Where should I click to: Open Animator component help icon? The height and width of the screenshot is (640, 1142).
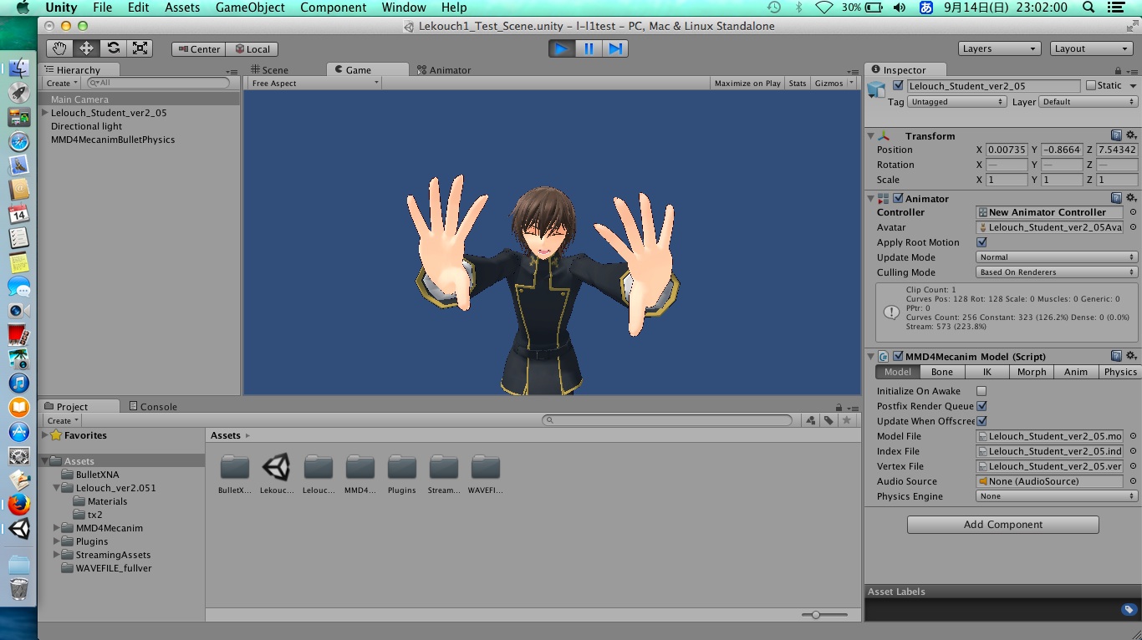1117,198
